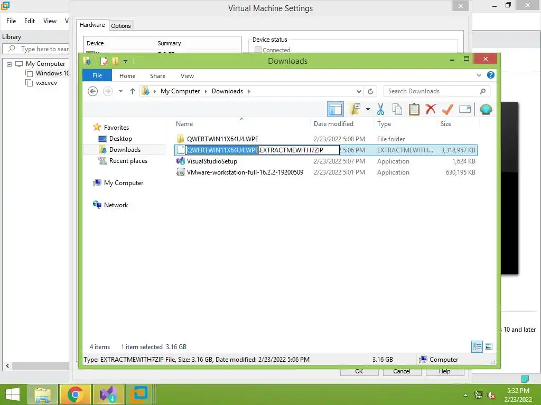
Task: Click the Cut scissors toolbar icon
Action: (380, 109)
